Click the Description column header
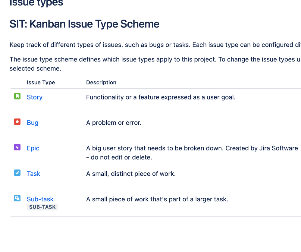The width and height of the screenshot is (301, 252). click(x=101, y=82)
